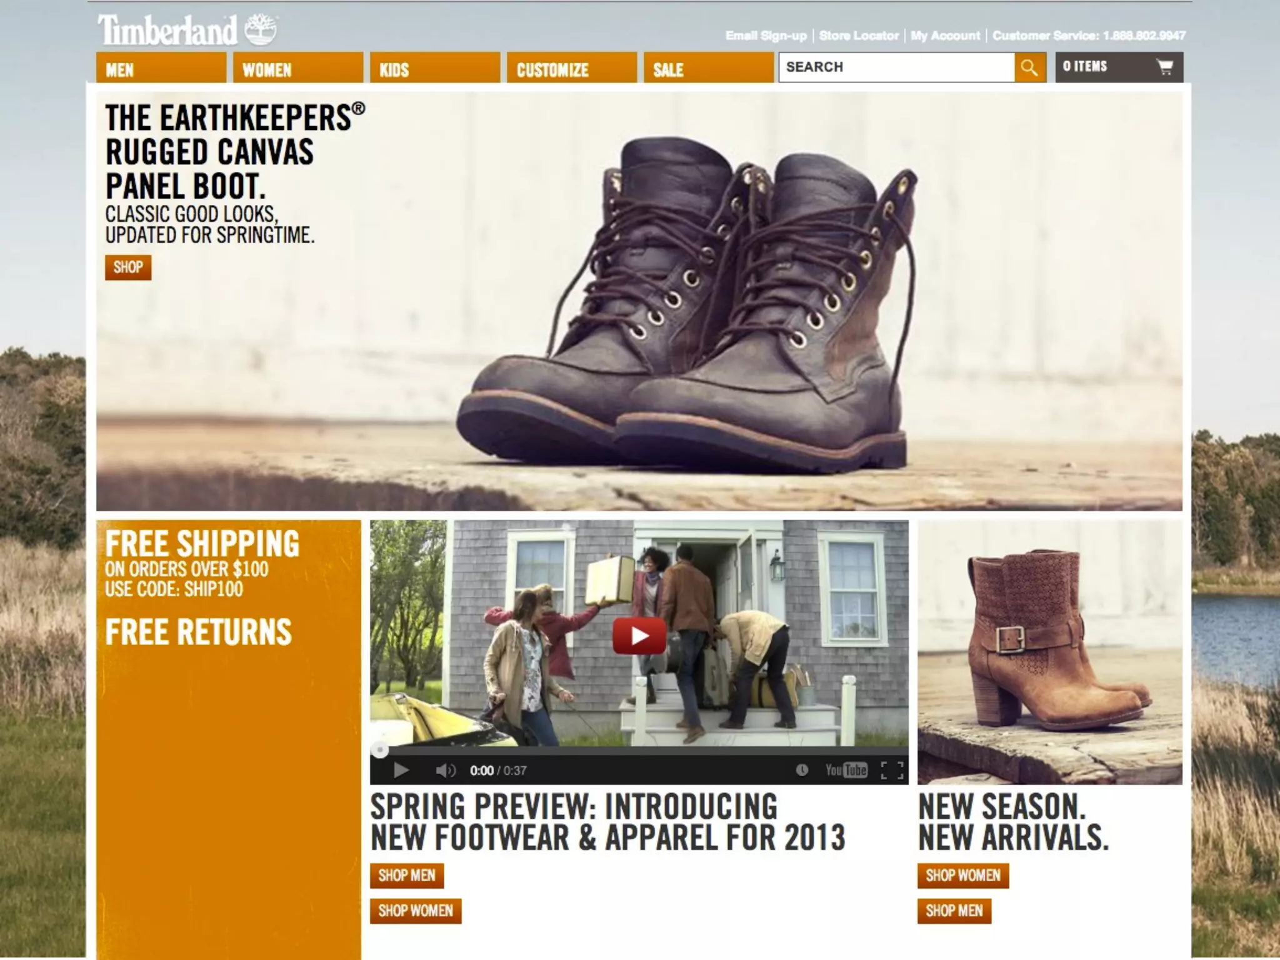This screenshot has width=1280, height=960.
Task: Open the Email Sign-up link
Action: click(766, 36)
